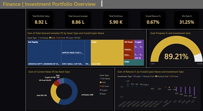Click the XRP 9K crypto tile
The image size is (203, 111).
[x=139, y=58]
